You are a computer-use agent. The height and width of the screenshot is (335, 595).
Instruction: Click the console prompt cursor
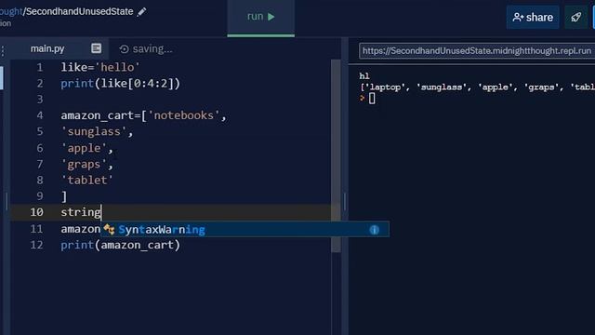click(372, 99)
